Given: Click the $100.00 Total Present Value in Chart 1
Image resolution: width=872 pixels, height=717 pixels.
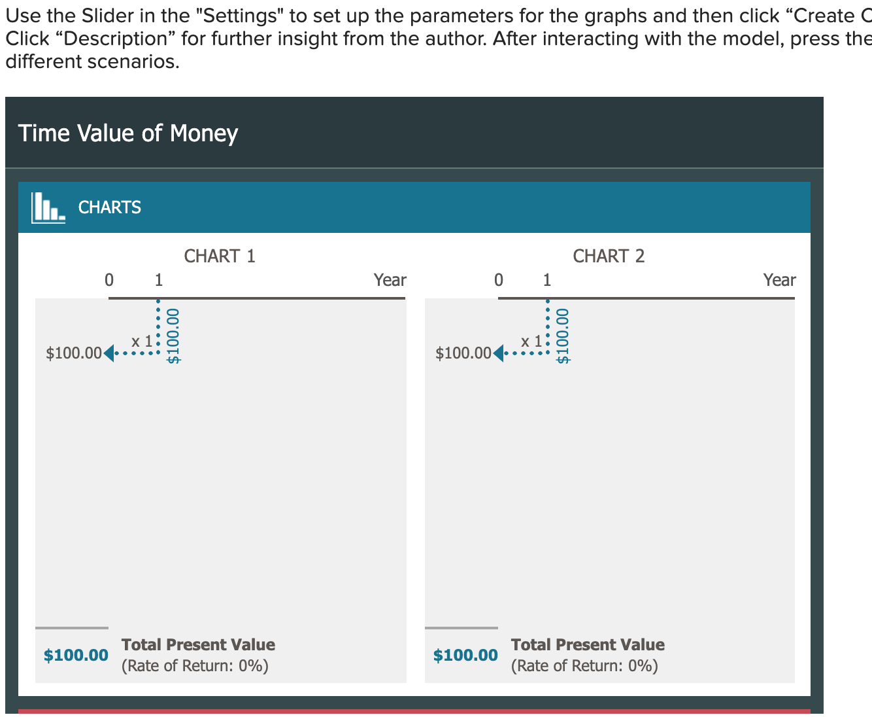Looking at the screenshot, I should click(x=76, y=654).
